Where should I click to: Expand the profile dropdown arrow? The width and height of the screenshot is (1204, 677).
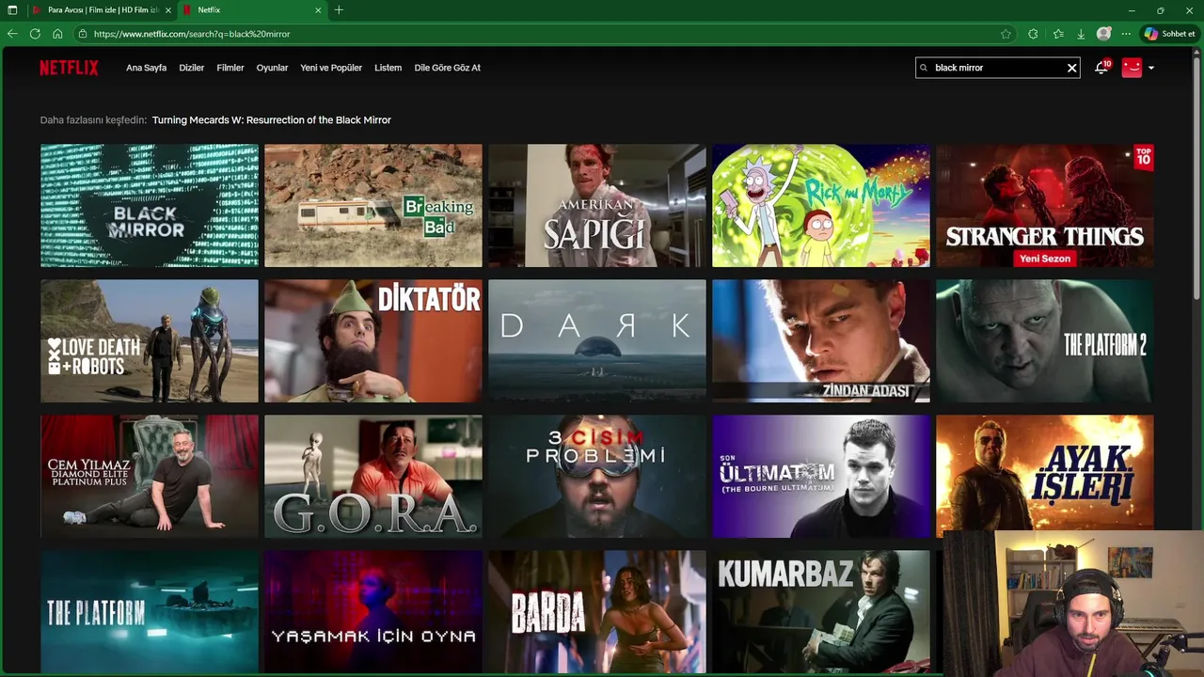[1151, 68]
